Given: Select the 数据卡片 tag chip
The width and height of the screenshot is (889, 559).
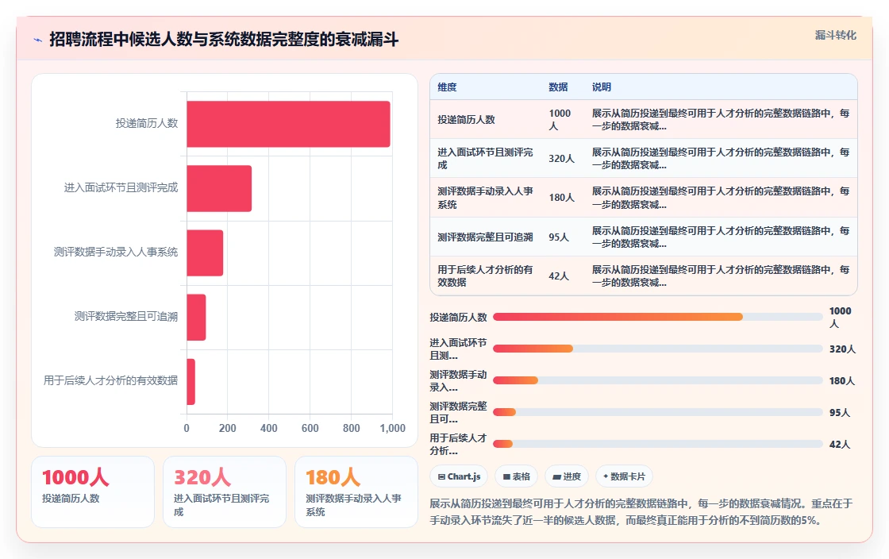Looking at the screenshot, I should point(624,476).
